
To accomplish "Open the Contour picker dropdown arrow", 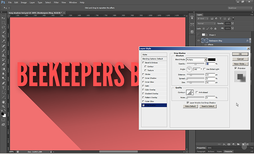I will tap(193, 92).
